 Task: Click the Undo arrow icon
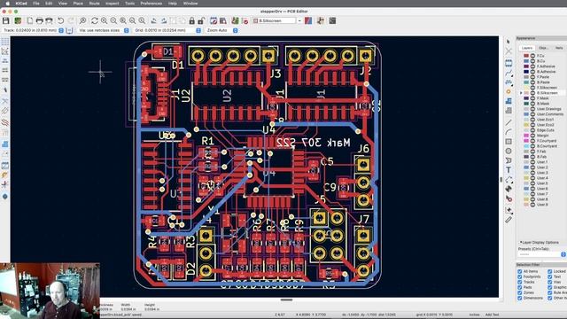[x=61, y=21]
